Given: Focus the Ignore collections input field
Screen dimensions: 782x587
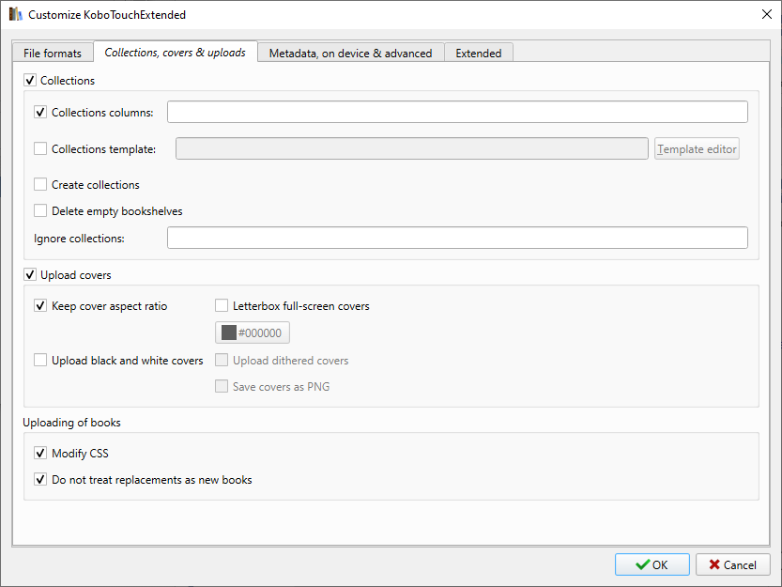Looking at the screenshot, I should click(457, 239).
